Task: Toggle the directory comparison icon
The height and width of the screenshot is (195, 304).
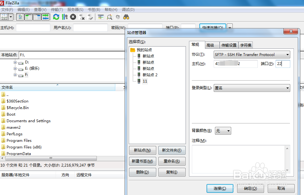Action: click(x=109, y=17)
